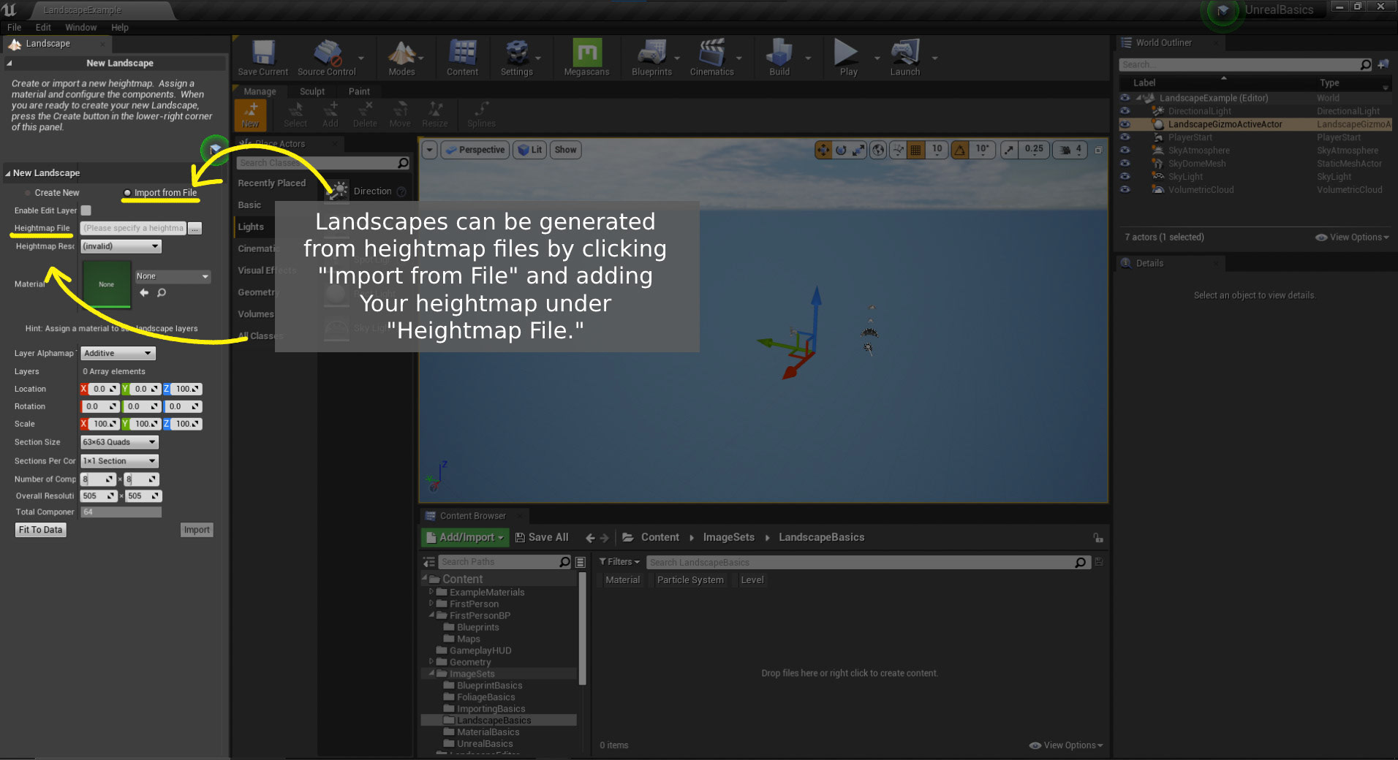
Task: Open the Material None dropdown
Action: pyautogui.click(x=173, y=276)
